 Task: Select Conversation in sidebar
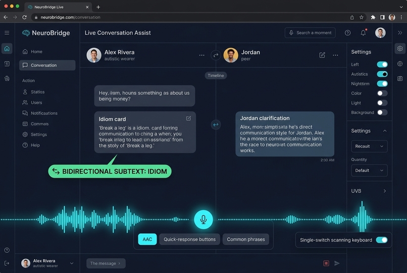47,65
